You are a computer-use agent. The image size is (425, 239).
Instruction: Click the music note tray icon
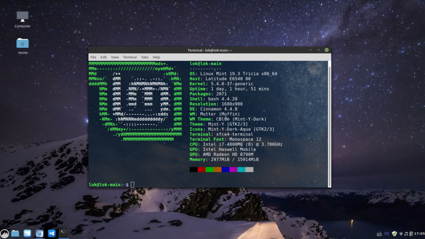click(406, 234)
